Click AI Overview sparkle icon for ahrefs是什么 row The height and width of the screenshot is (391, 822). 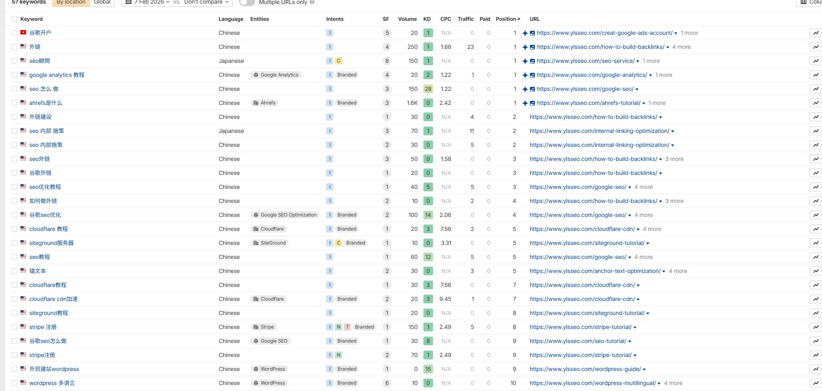pos(525,103)
